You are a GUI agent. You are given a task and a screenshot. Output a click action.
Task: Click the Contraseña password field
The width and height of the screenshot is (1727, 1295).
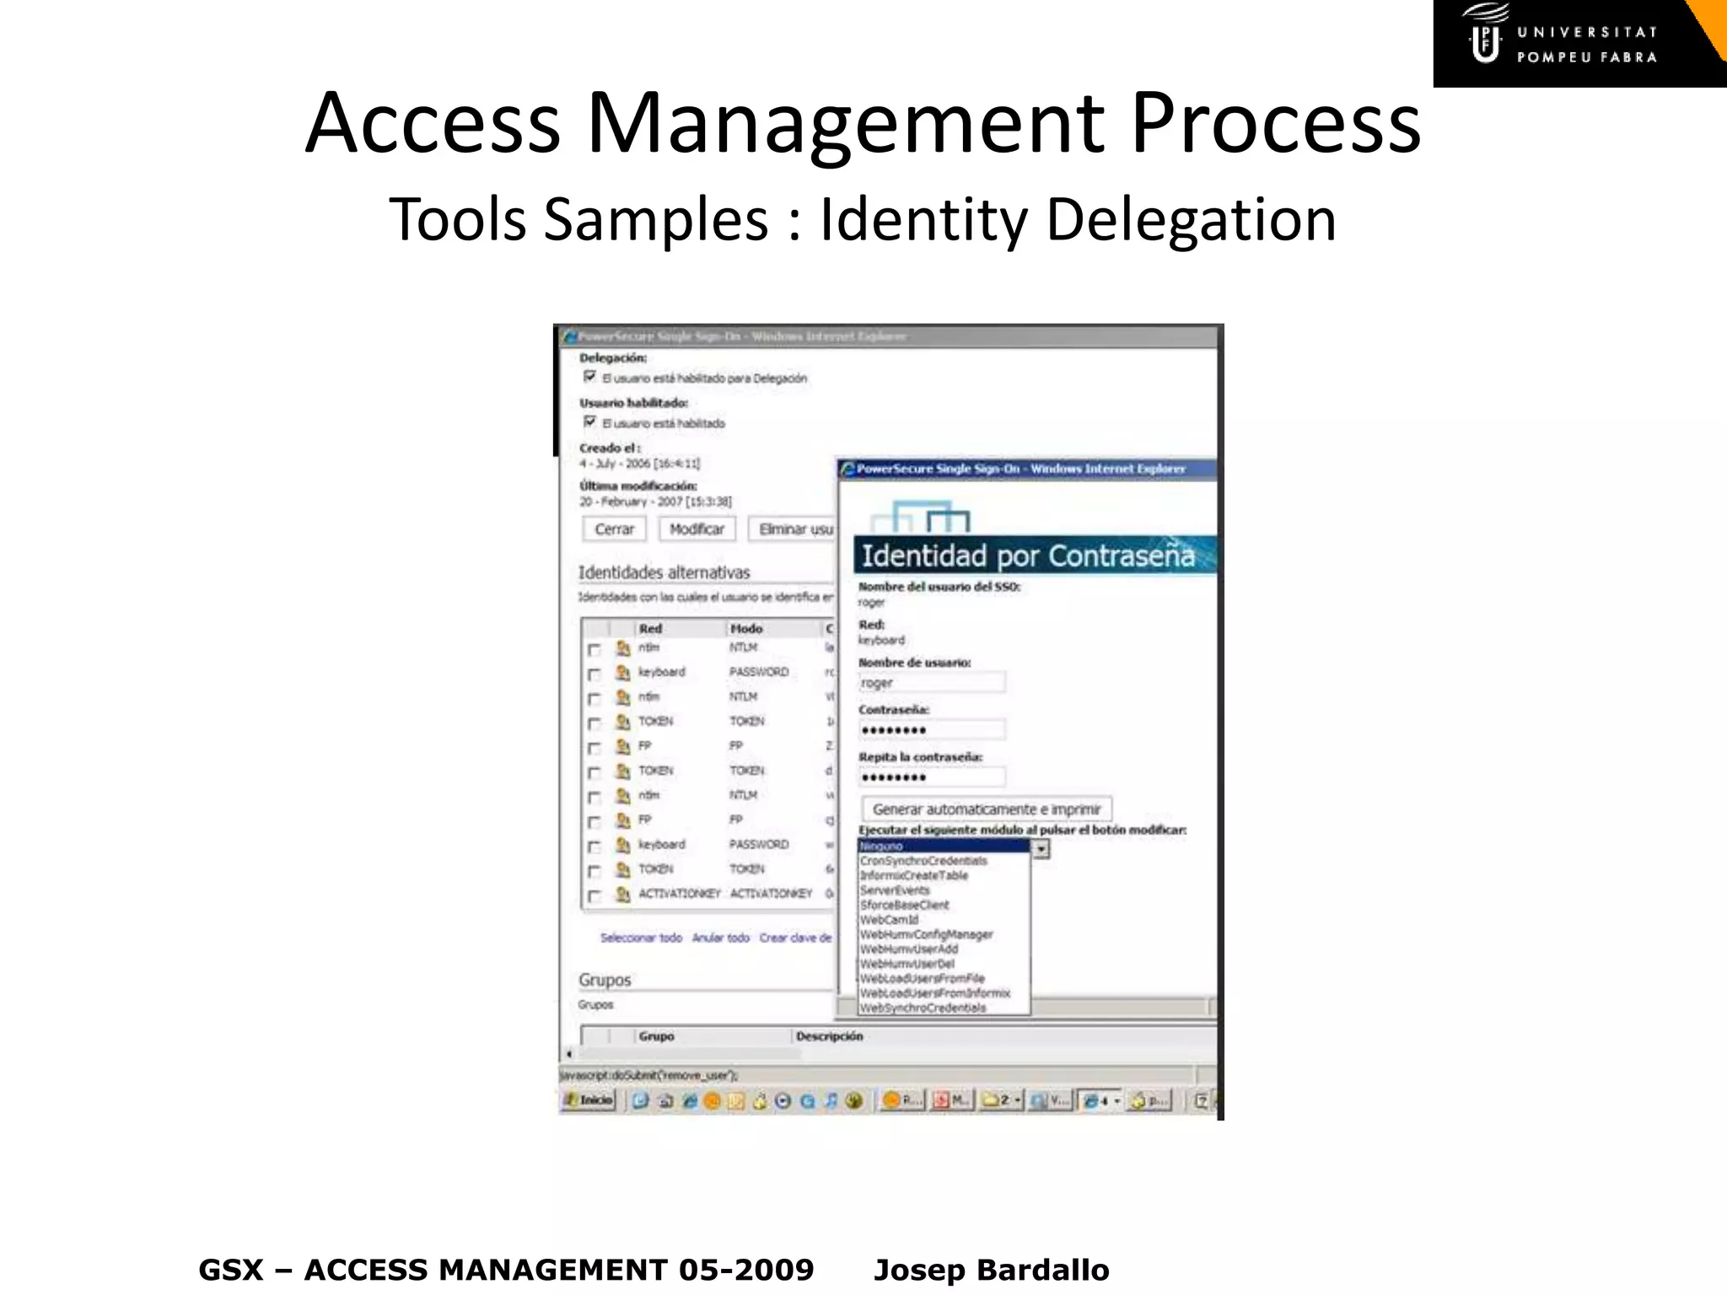click(932, 729)
